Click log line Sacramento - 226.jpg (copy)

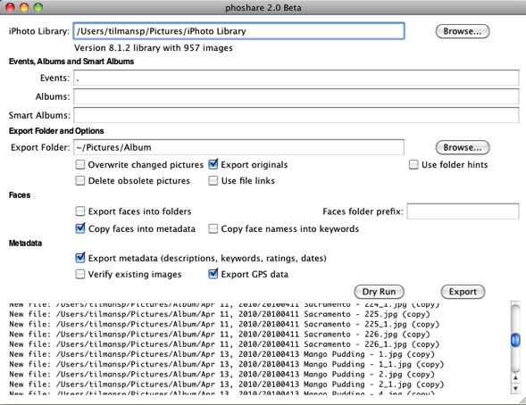[220, 335]
